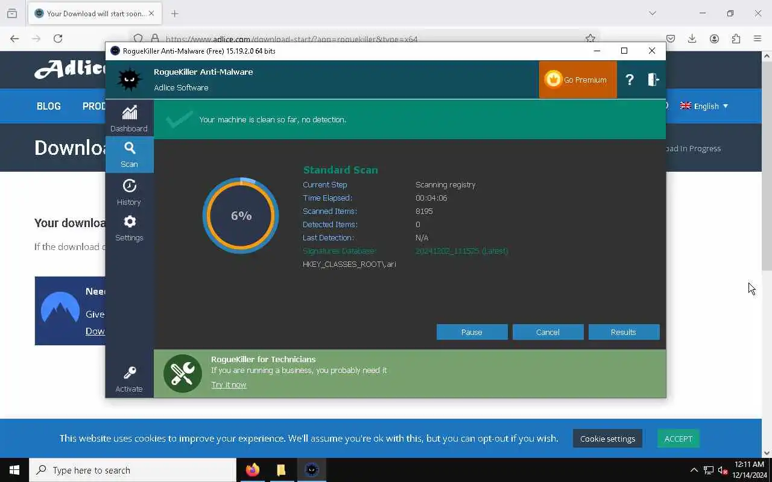This screenshot has width=772, height=482.
Task: Open the help question mark icon
Action: pyautogui.click(x=630, y=80)
